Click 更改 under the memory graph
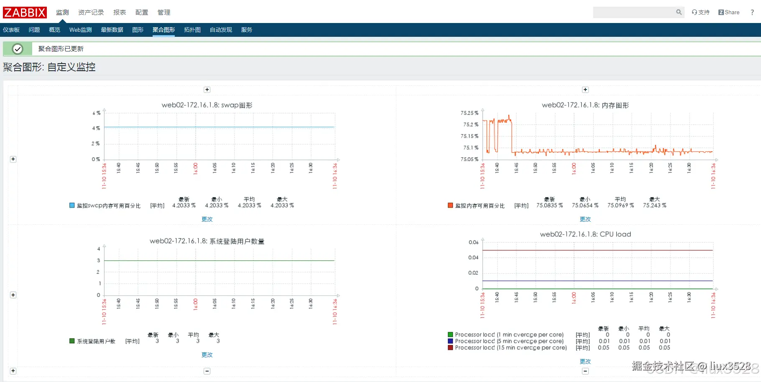 pyautogui.click(x=585, y=219)
